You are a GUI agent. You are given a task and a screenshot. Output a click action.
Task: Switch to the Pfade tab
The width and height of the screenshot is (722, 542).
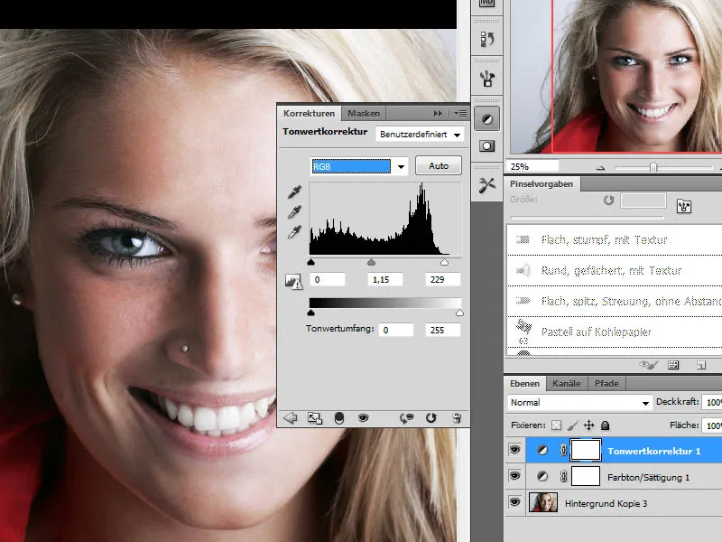[x=606, y=383]
